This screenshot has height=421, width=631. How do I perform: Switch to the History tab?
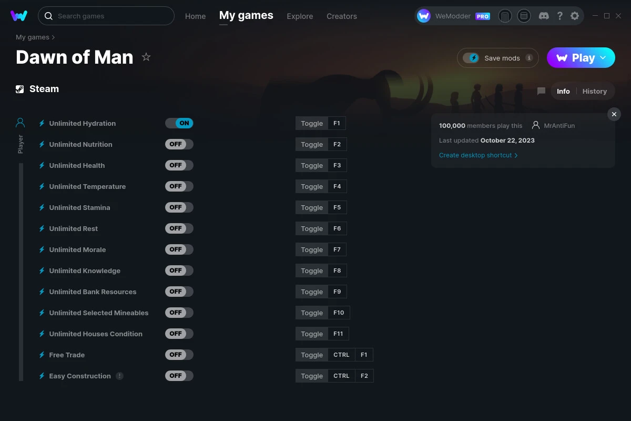click(x=594, y=91)
